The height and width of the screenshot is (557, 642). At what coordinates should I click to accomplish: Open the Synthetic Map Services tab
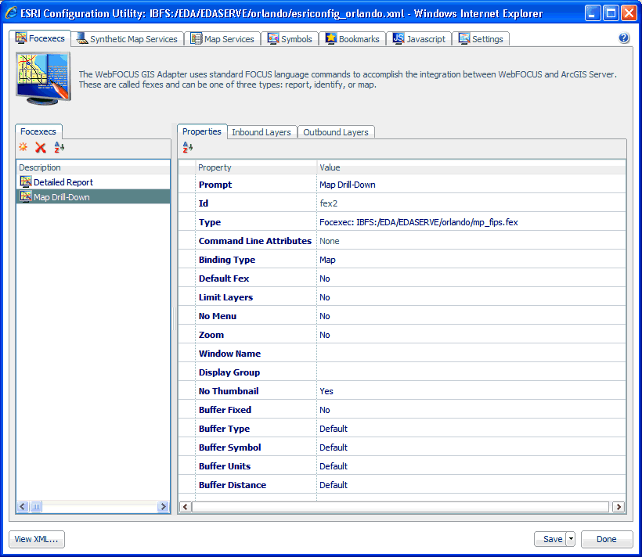point(128,39)
